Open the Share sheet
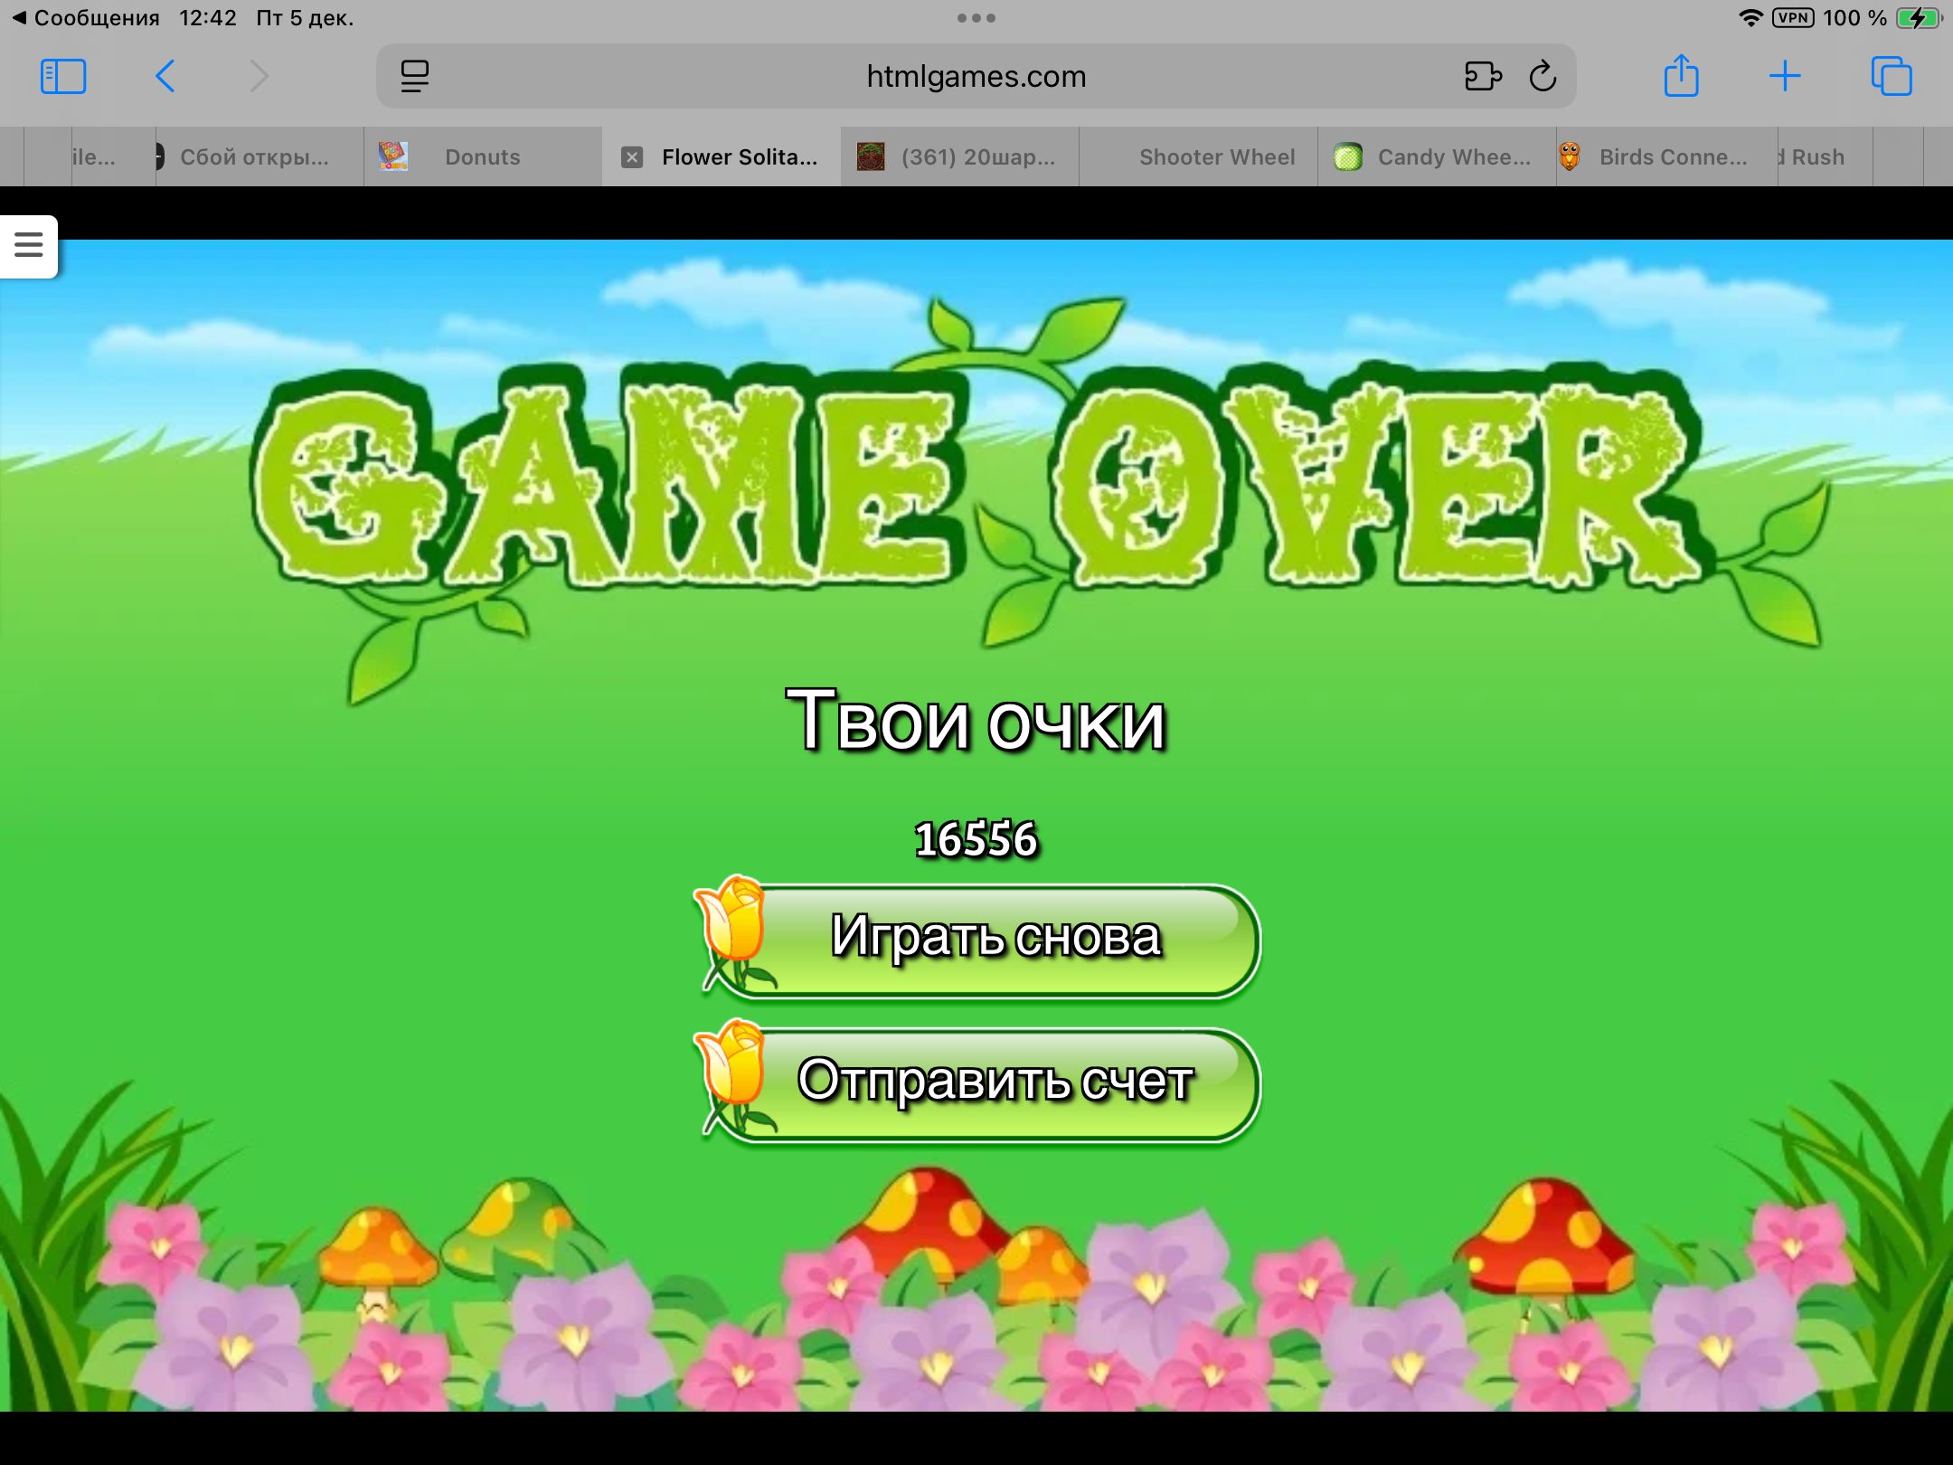The width and height of the screenshot is (1953, 1465). 1681,77
